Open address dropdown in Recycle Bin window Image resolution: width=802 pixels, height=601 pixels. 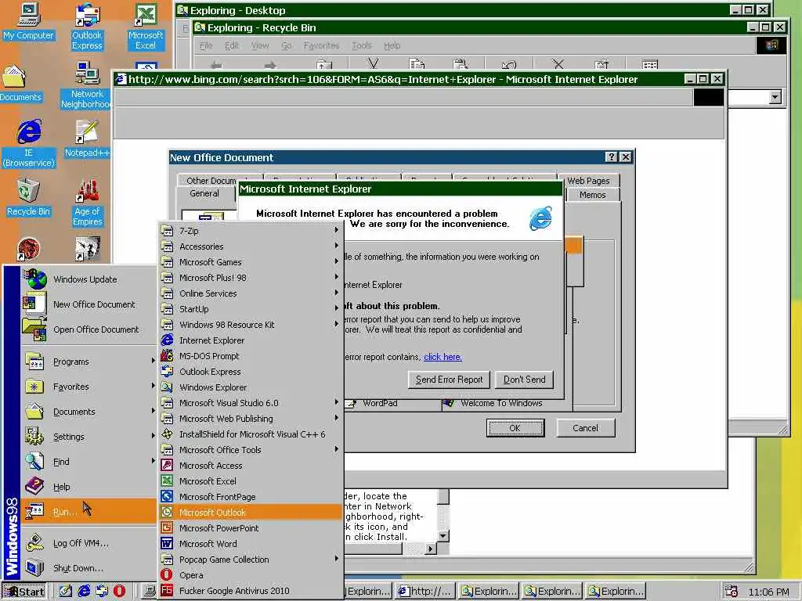pos(775,97)
